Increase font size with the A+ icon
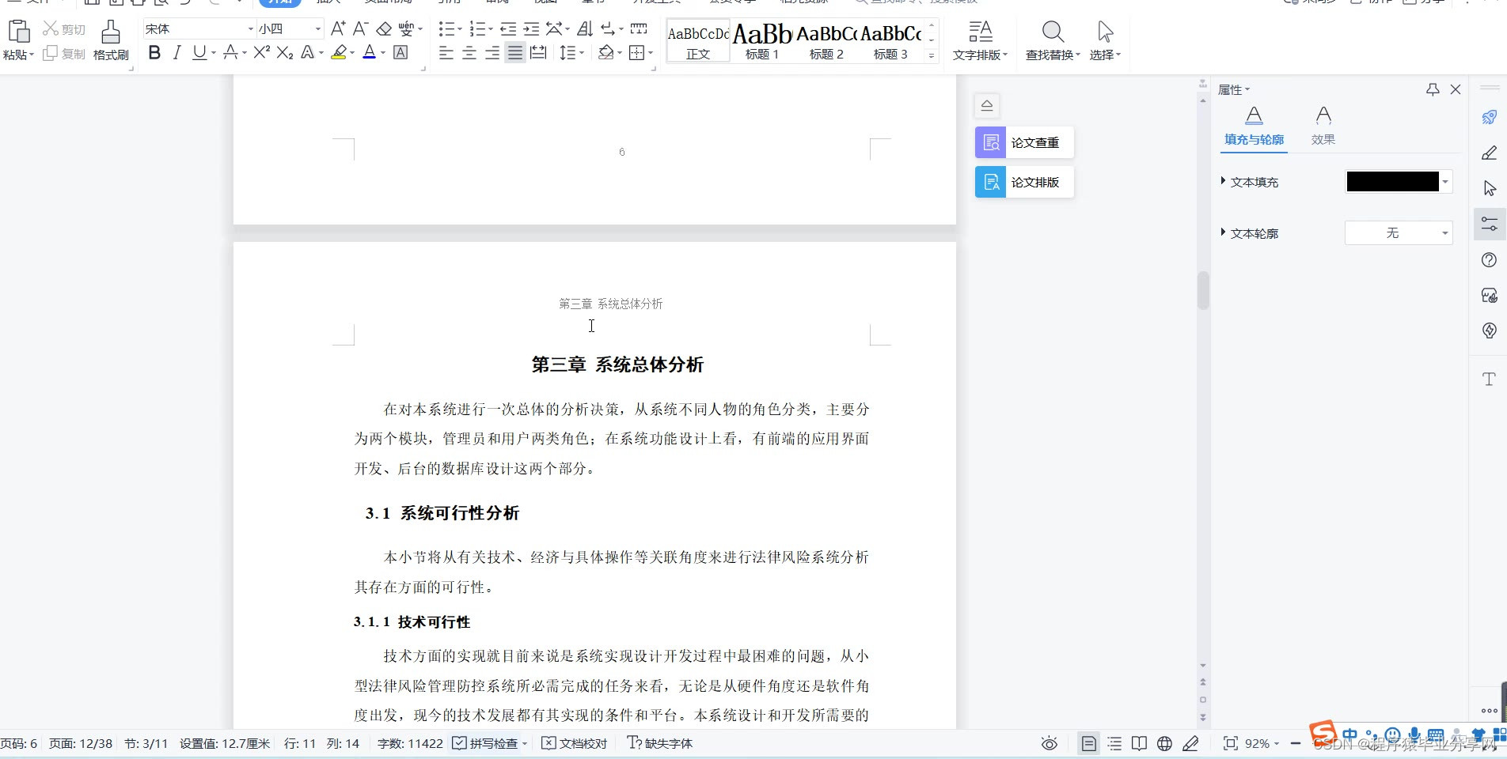The width and height of the screenshot is (1507, 759). coord(338,29)
